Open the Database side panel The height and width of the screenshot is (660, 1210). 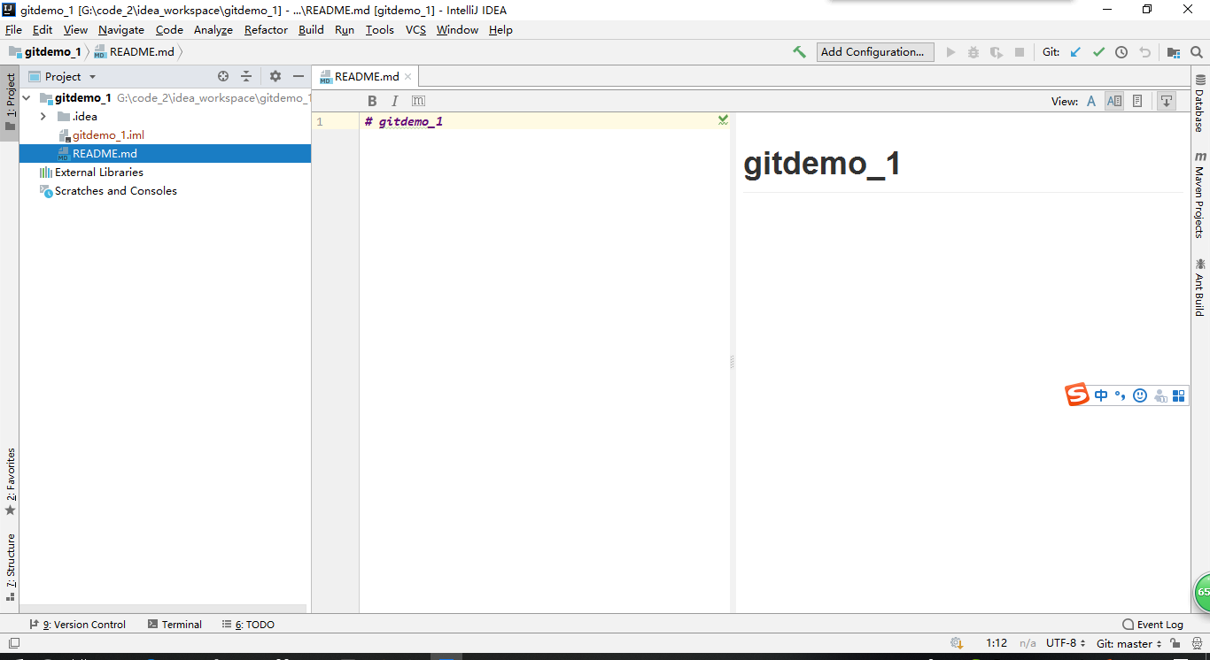(x=1200, y=104)
